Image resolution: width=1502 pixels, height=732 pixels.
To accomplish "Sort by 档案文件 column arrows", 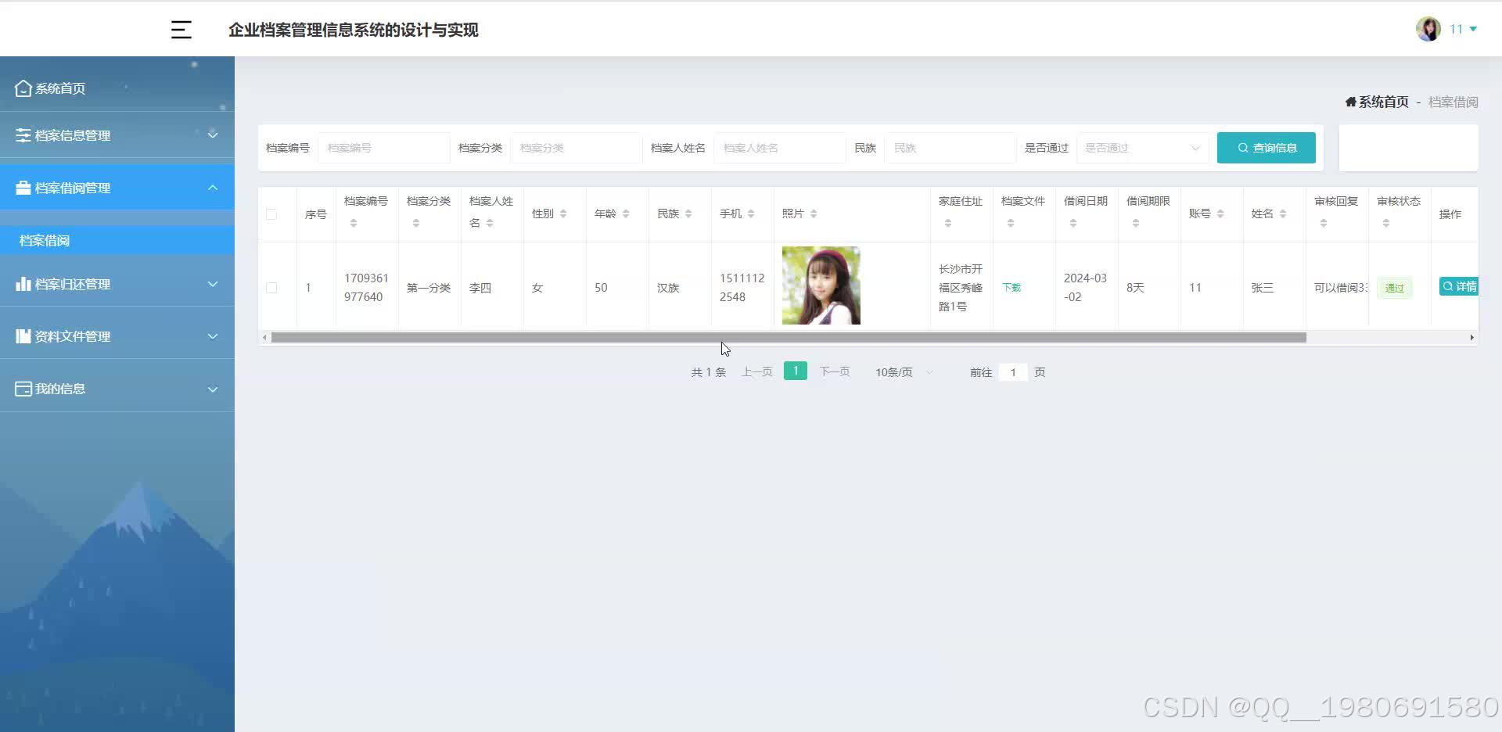I will click(1011, 224).
